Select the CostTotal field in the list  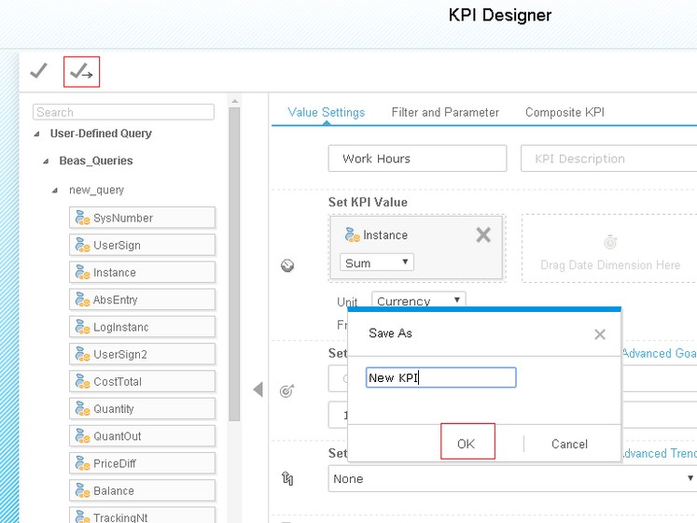(x=142, y=382)
